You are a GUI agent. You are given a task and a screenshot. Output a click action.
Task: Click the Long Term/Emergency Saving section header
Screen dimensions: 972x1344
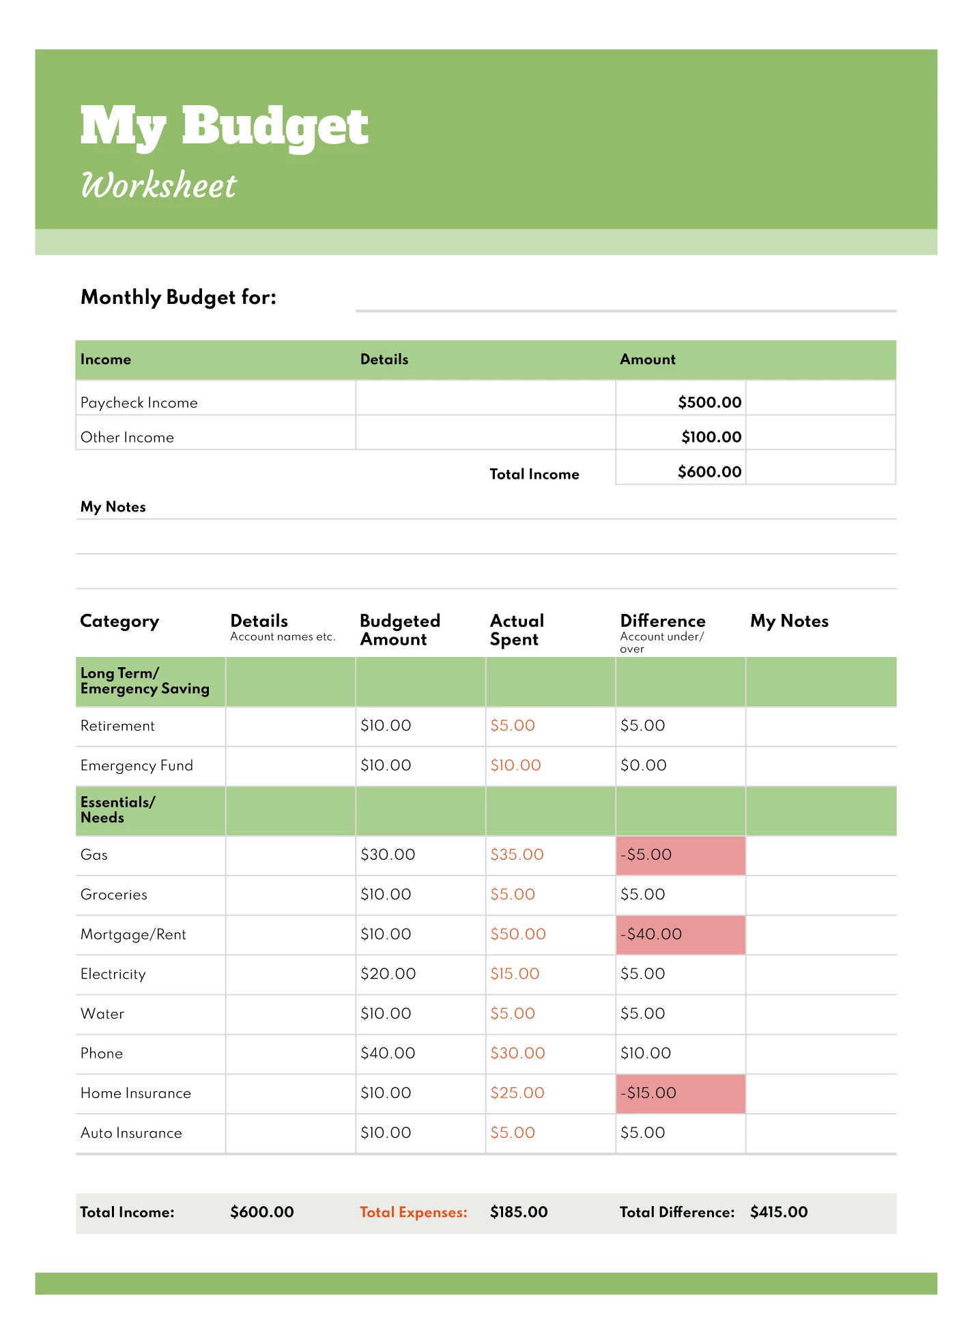(x=145, y=681)
